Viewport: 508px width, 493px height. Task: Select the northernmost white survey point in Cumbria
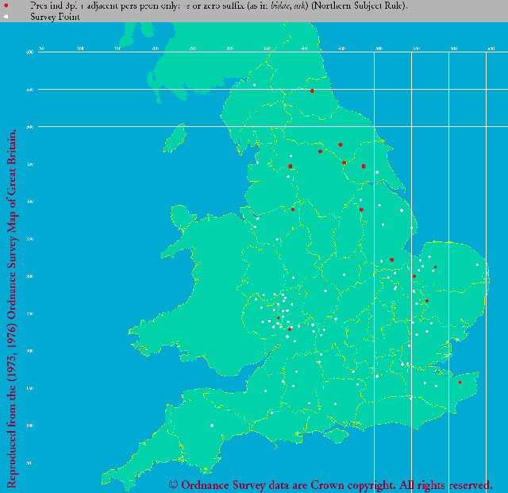point(255,85)
